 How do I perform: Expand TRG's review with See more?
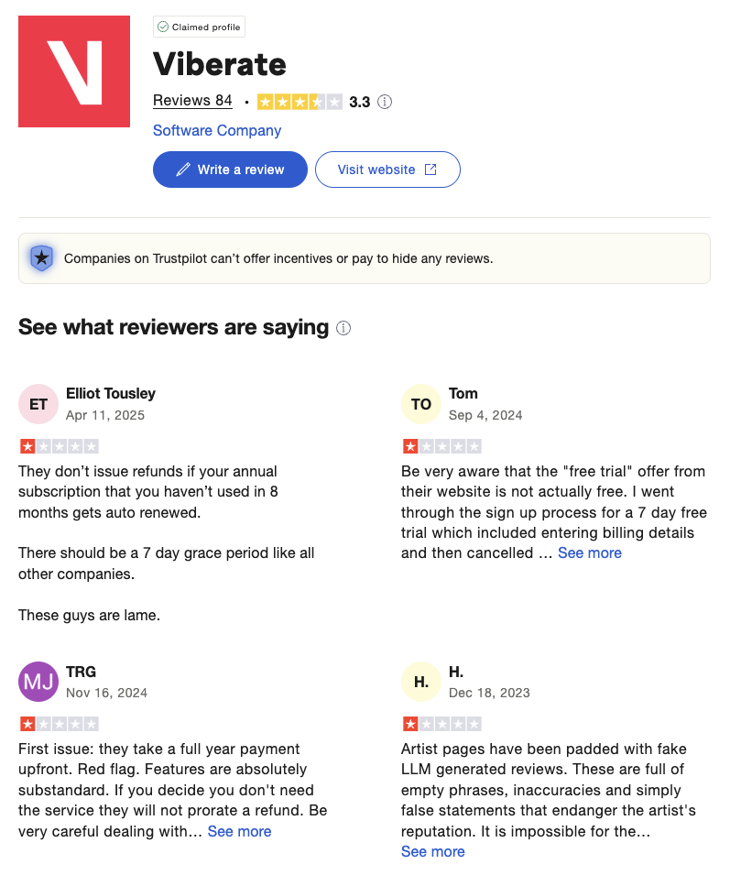point(240,831)
